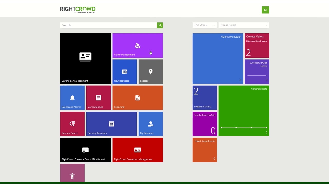The width and height of the screenshot is (329, 185).
Task: Click the Visitor Management label
Action: [124, 55]
